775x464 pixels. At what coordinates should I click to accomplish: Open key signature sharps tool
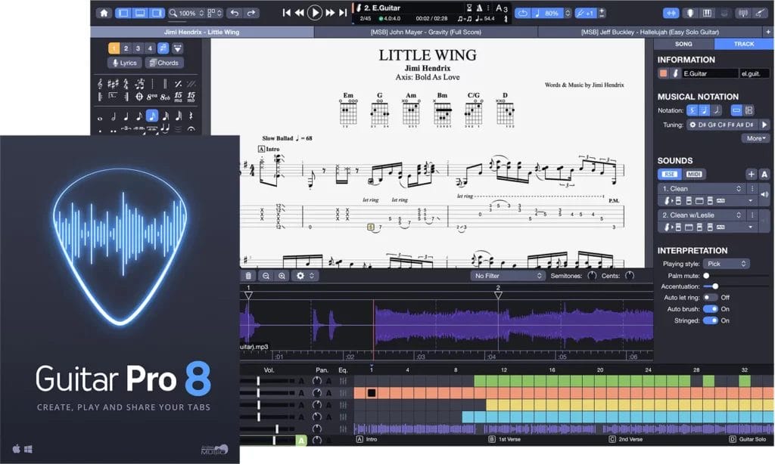tap(113, 84)
